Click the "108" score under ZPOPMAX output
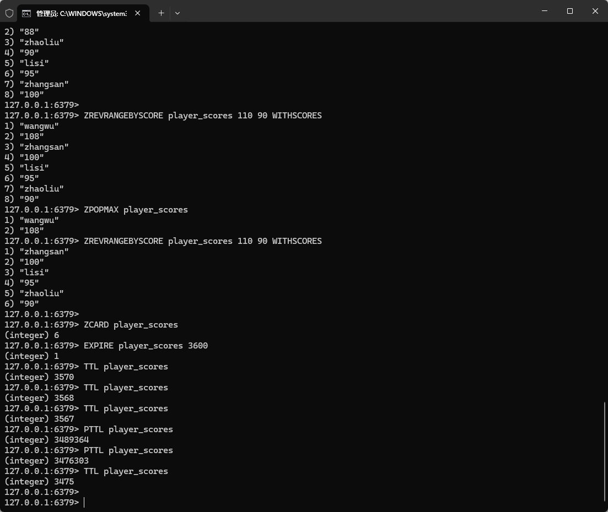This screenshot has width=608, height=512. tap(31, 231)
